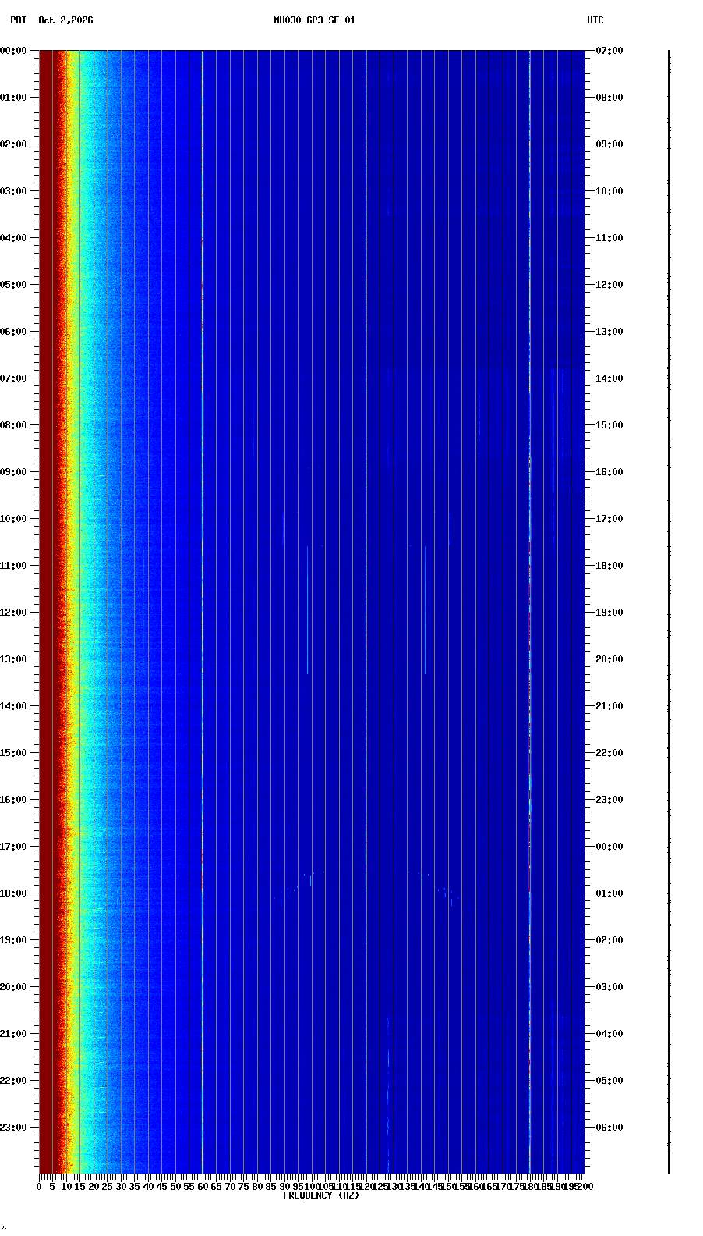Click 23:00 on the UTC time axis

pos(609,800)
